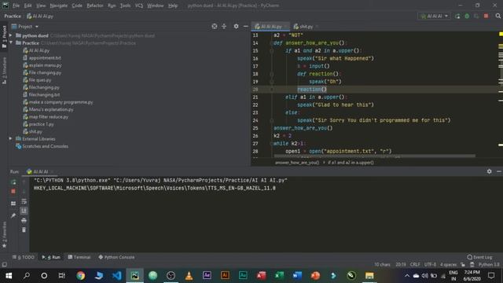503x283 pixels.
Task: Open explain manu.py file
Action: [x=42, y=65]
